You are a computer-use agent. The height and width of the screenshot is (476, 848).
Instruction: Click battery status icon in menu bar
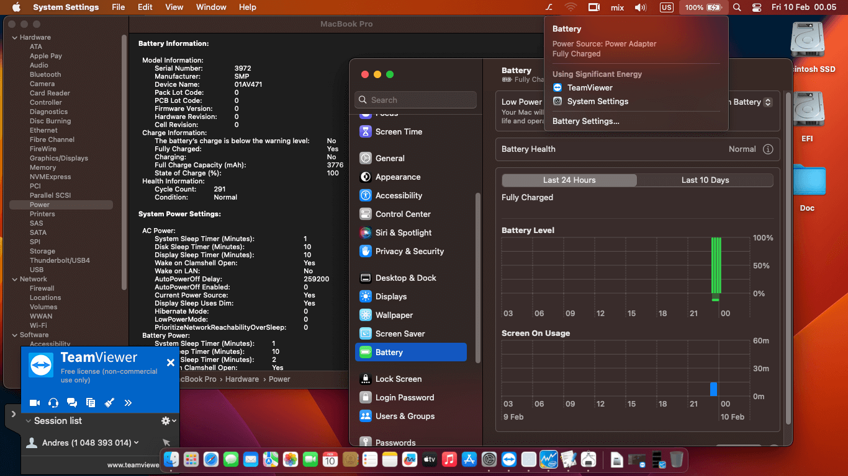(x=703, y=7)
